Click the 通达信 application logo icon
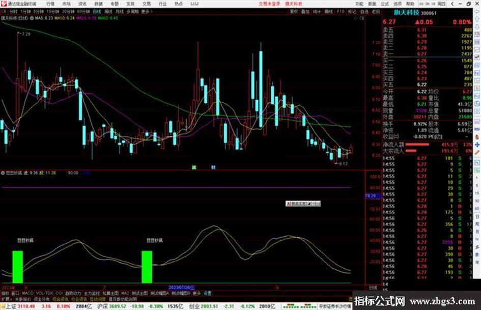Viewport: 481px width, 310px height. click(4, 4)
